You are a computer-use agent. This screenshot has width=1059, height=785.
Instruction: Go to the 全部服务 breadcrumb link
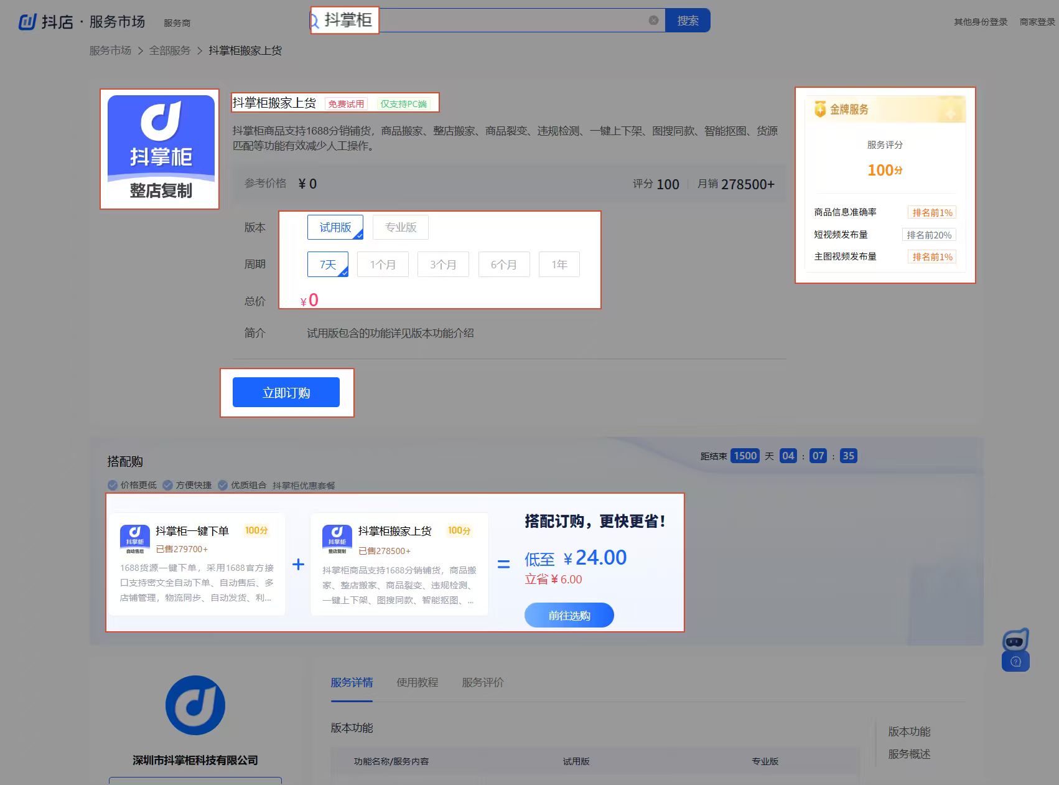(x=170, y=50)
